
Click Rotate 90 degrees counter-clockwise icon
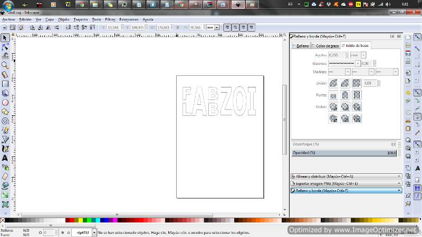coord(32,27)
